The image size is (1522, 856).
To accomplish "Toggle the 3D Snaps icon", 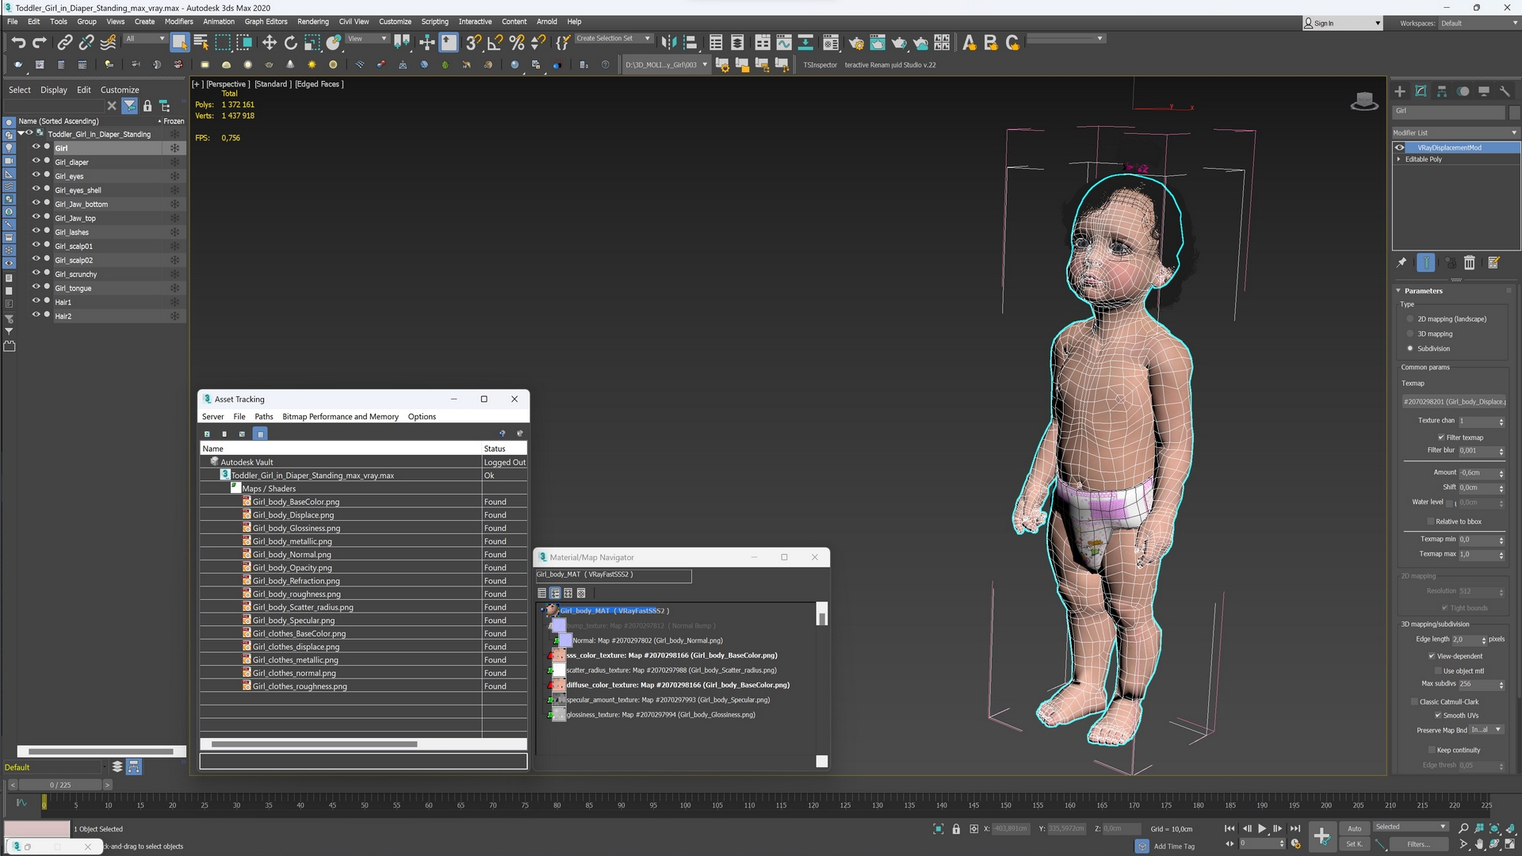I will point(473,42).
